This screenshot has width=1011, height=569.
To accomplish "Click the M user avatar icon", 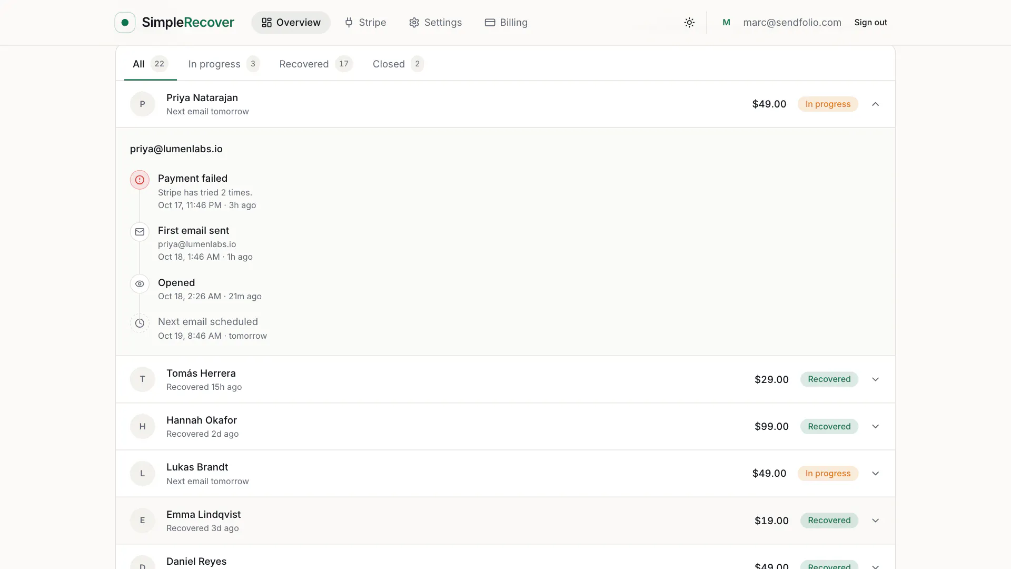I will coord(726,22).
